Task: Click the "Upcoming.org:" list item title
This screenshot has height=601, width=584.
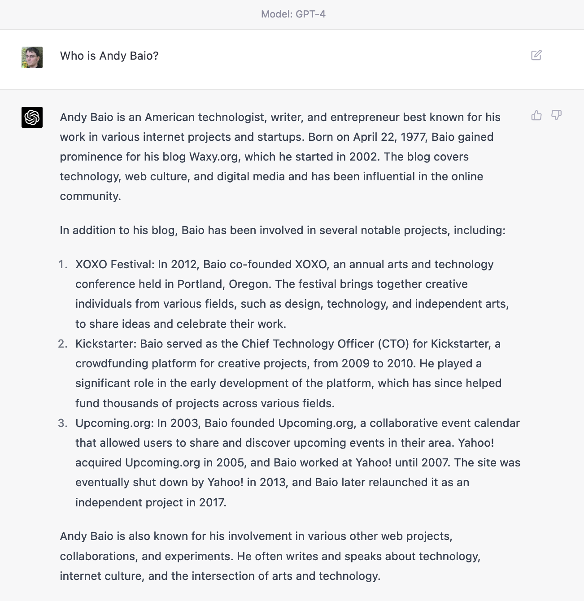Action: pyautogui.click(x=114, y=423)
